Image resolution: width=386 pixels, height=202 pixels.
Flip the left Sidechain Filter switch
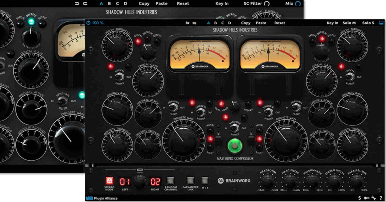(173, 107)
